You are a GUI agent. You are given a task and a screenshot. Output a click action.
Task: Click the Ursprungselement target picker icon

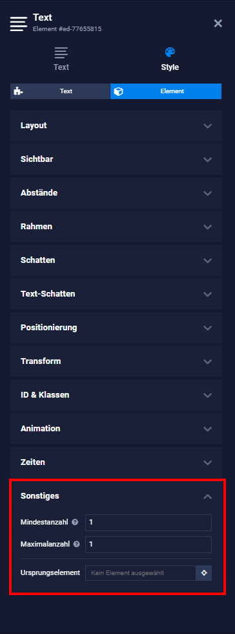tap(204, 573)
